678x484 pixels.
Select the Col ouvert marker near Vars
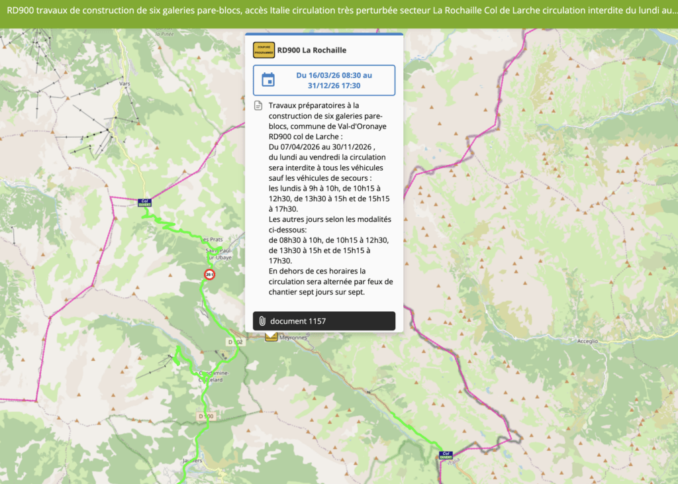(x=144, y=203)
